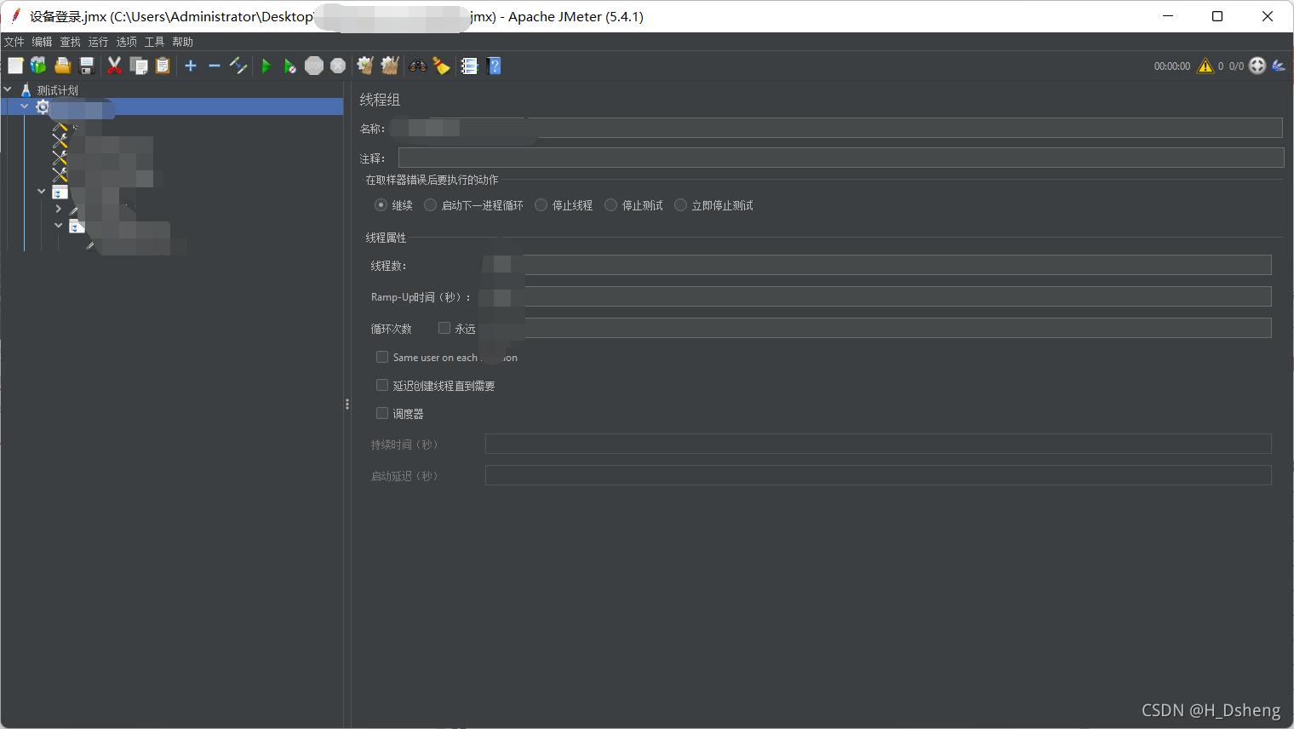
Task: Save the test plan with floppy icon
Action: [x=86, y=66]
